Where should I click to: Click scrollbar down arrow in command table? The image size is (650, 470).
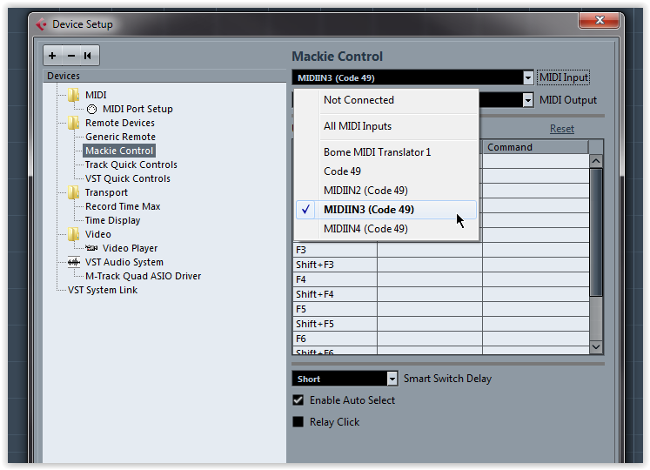(596, 346)
